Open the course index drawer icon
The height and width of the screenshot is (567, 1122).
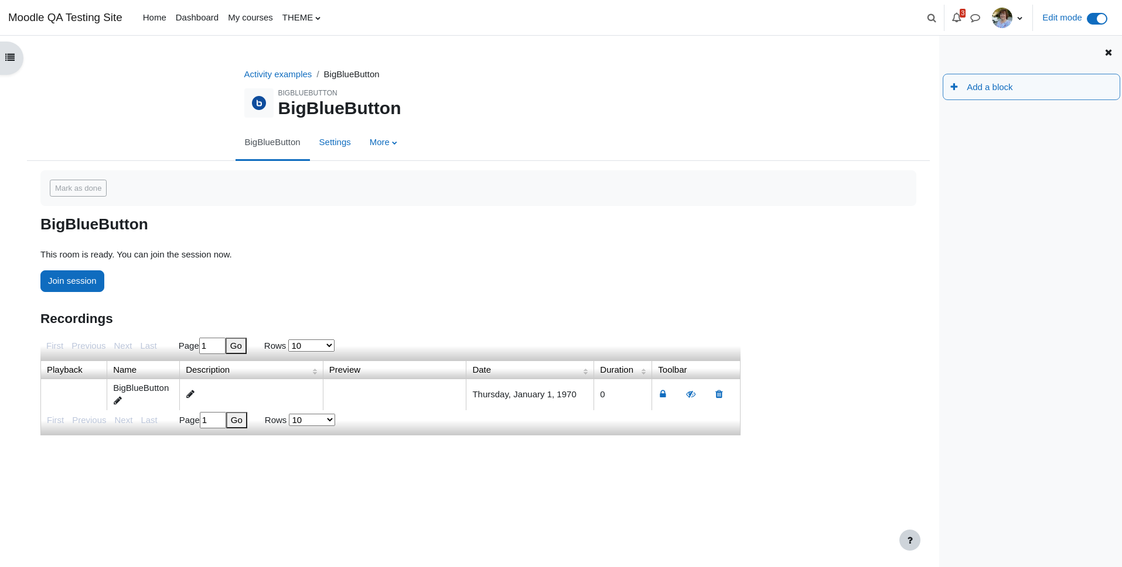pyautogui.click(x=10, y=57)
